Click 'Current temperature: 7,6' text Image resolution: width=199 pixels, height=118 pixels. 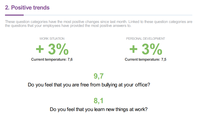52,60
